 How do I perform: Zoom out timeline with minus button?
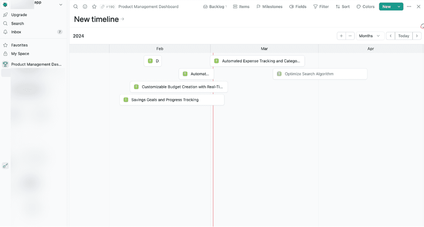coord(350,36)
